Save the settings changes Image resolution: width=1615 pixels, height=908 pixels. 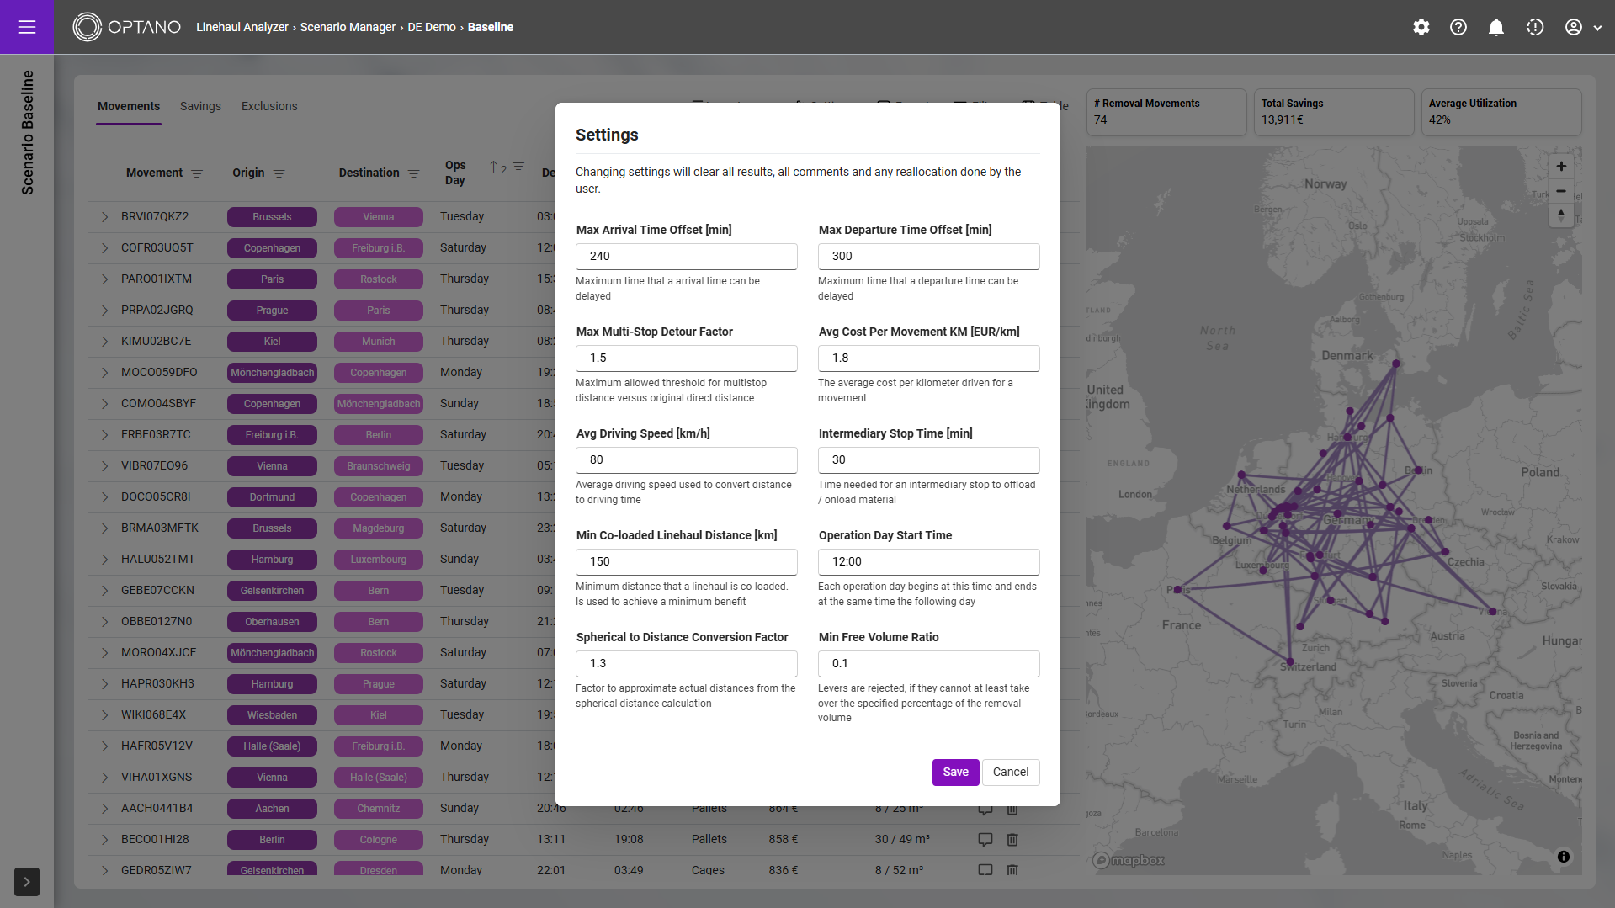coord(955,772)
